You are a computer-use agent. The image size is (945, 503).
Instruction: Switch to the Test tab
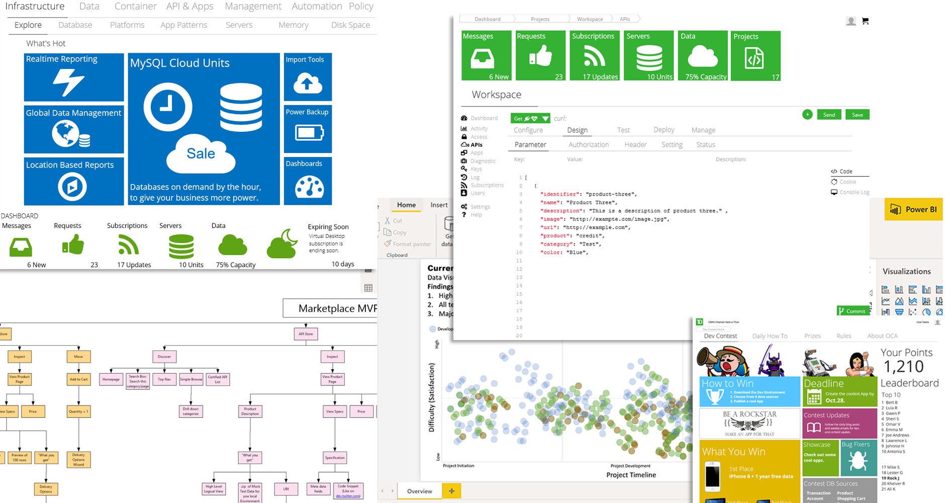(x=623, y=130)
